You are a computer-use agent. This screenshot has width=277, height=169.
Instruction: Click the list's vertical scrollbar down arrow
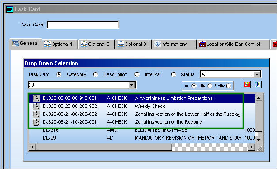(259, 140)
